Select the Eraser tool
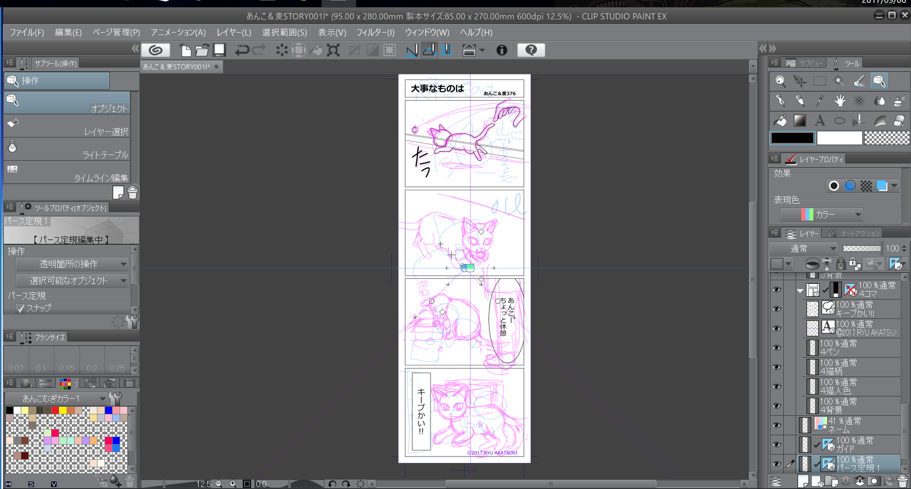This screenshot has width=911, height=489. pos(899,120)
